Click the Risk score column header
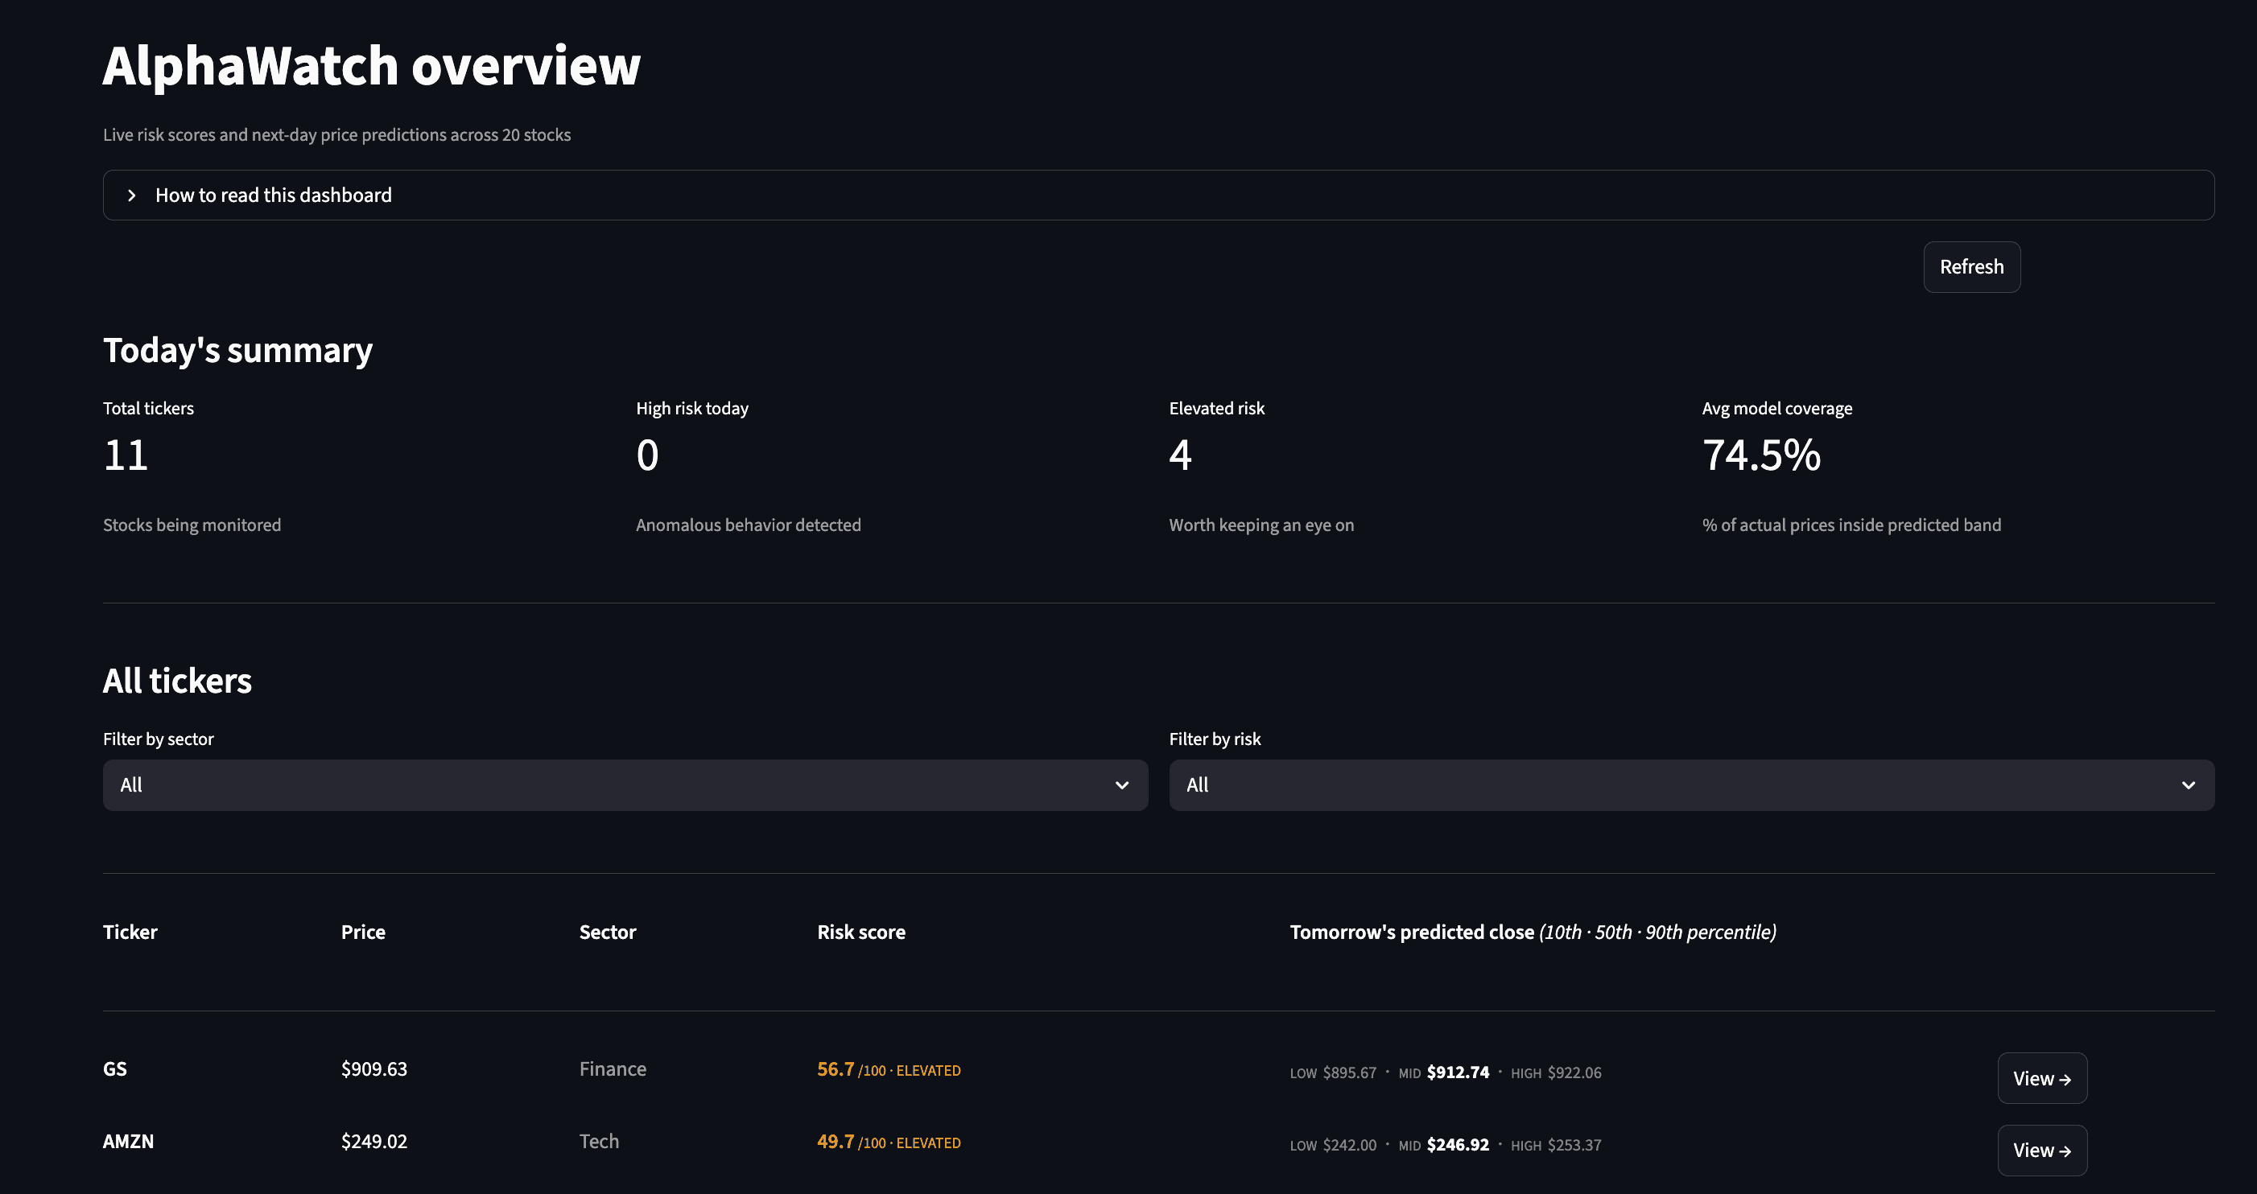 tap(861, 932)
